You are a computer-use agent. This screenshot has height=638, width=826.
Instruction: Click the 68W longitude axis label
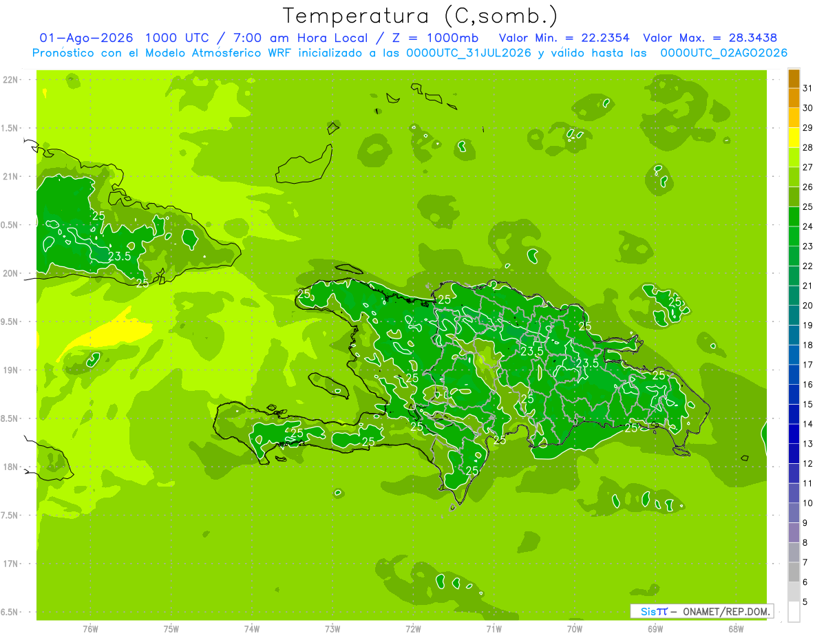pos(736,629)
